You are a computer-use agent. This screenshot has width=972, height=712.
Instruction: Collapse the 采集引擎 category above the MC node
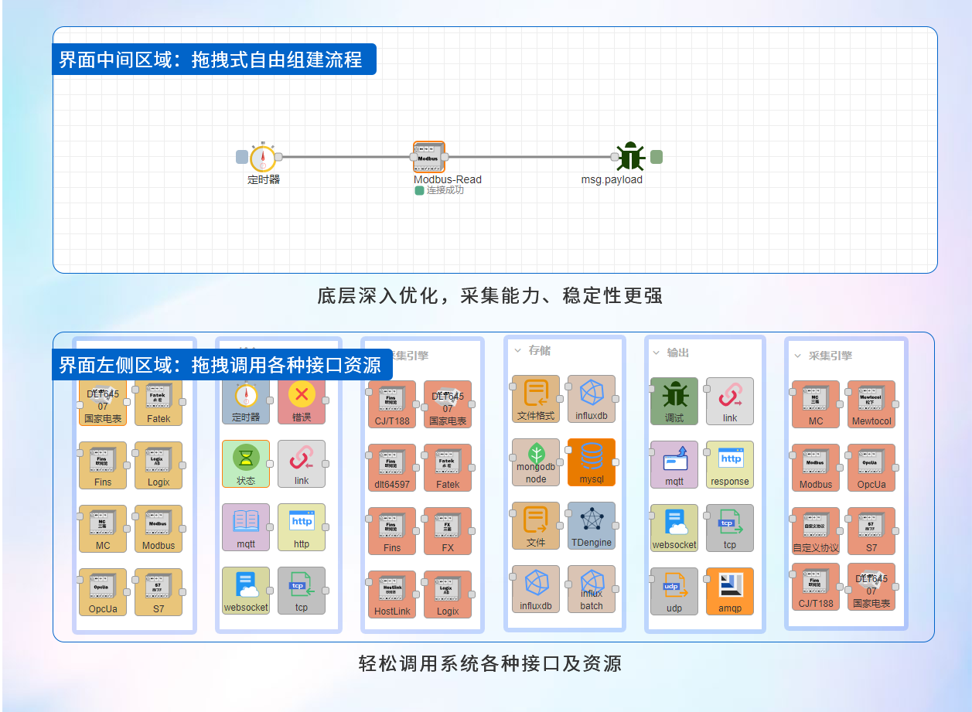click(798, 356)
